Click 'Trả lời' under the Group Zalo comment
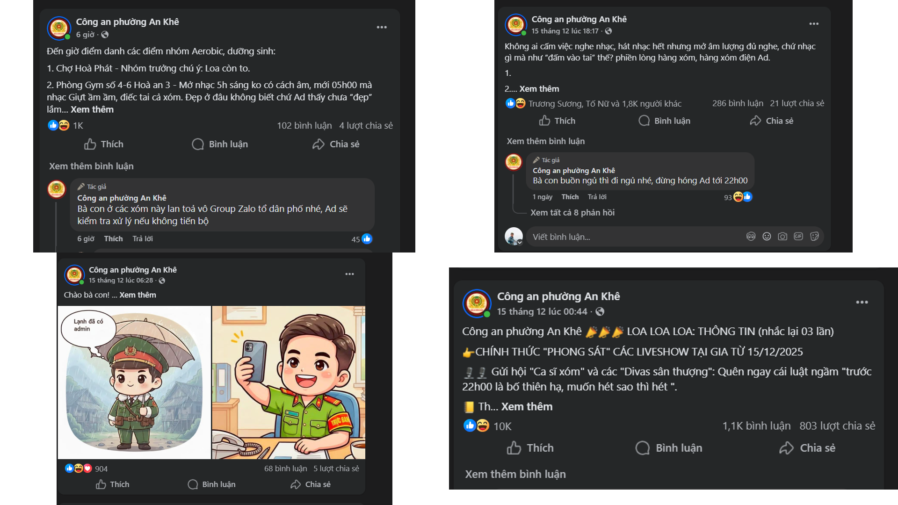898x505 pixels. [143, 239]
